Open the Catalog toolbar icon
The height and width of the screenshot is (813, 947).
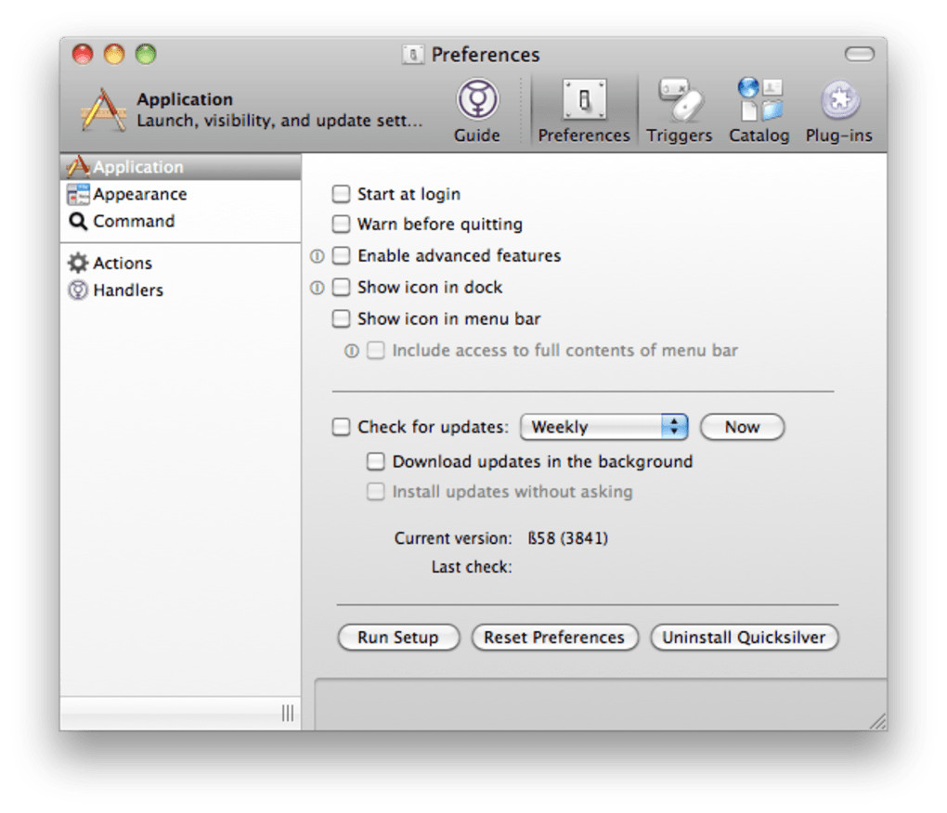(759, 110)
